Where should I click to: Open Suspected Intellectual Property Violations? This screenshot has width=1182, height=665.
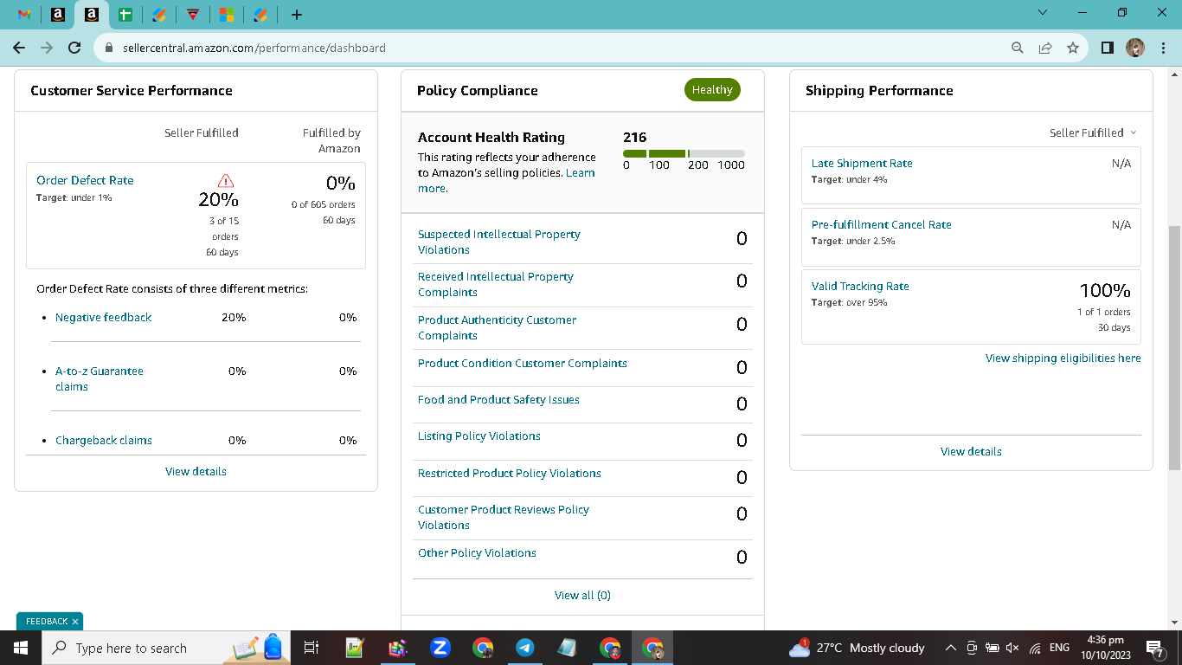pos(499,242)
